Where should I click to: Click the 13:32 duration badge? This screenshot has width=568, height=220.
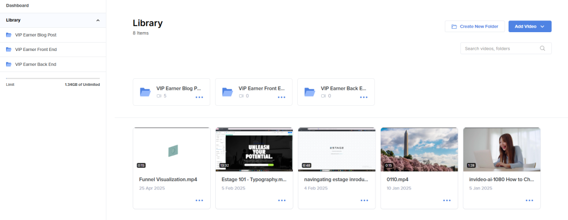pyautogui.click(x=225, y=165)
